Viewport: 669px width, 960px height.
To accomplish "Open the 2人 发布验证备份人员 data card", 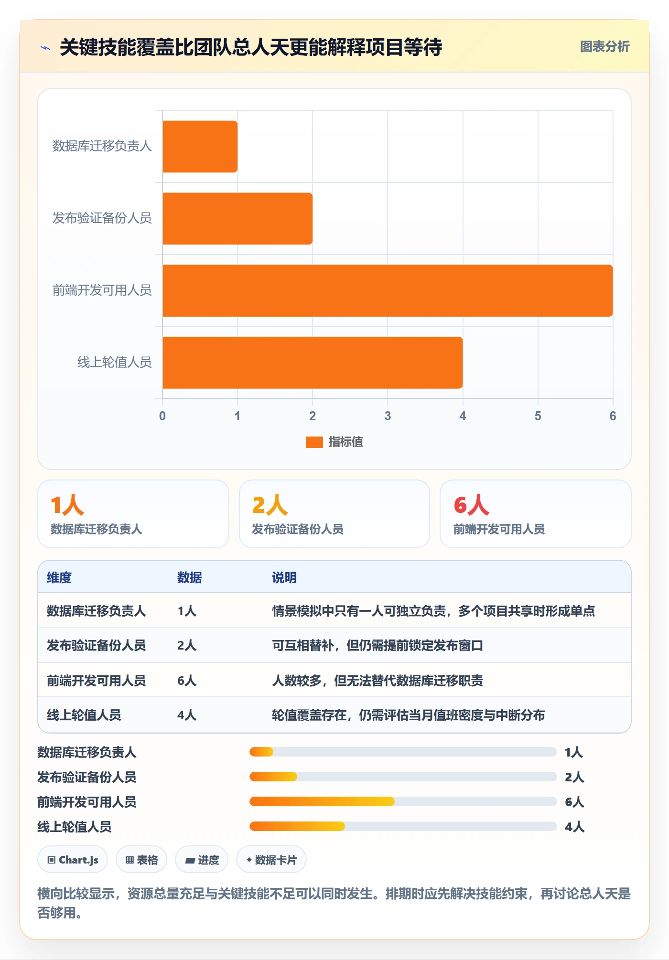I will pyautogui.click(x=334, y=514).
